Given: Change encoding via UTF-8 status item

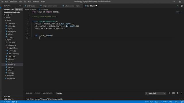Looking at the screenshot, I should tap(165, 102).
